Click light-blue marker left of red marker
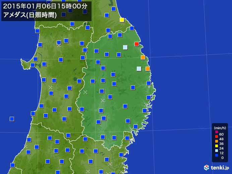 click(x=125, y=47)
